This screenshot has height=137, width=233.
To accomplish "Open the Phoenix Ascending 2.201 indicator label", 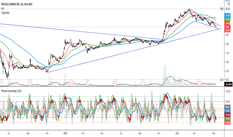I will click(x=11, y=91).
